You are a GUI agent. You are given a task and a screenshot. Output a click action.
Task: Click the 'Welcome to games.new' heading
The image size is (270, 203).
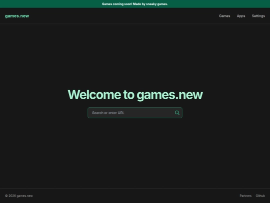135,95
